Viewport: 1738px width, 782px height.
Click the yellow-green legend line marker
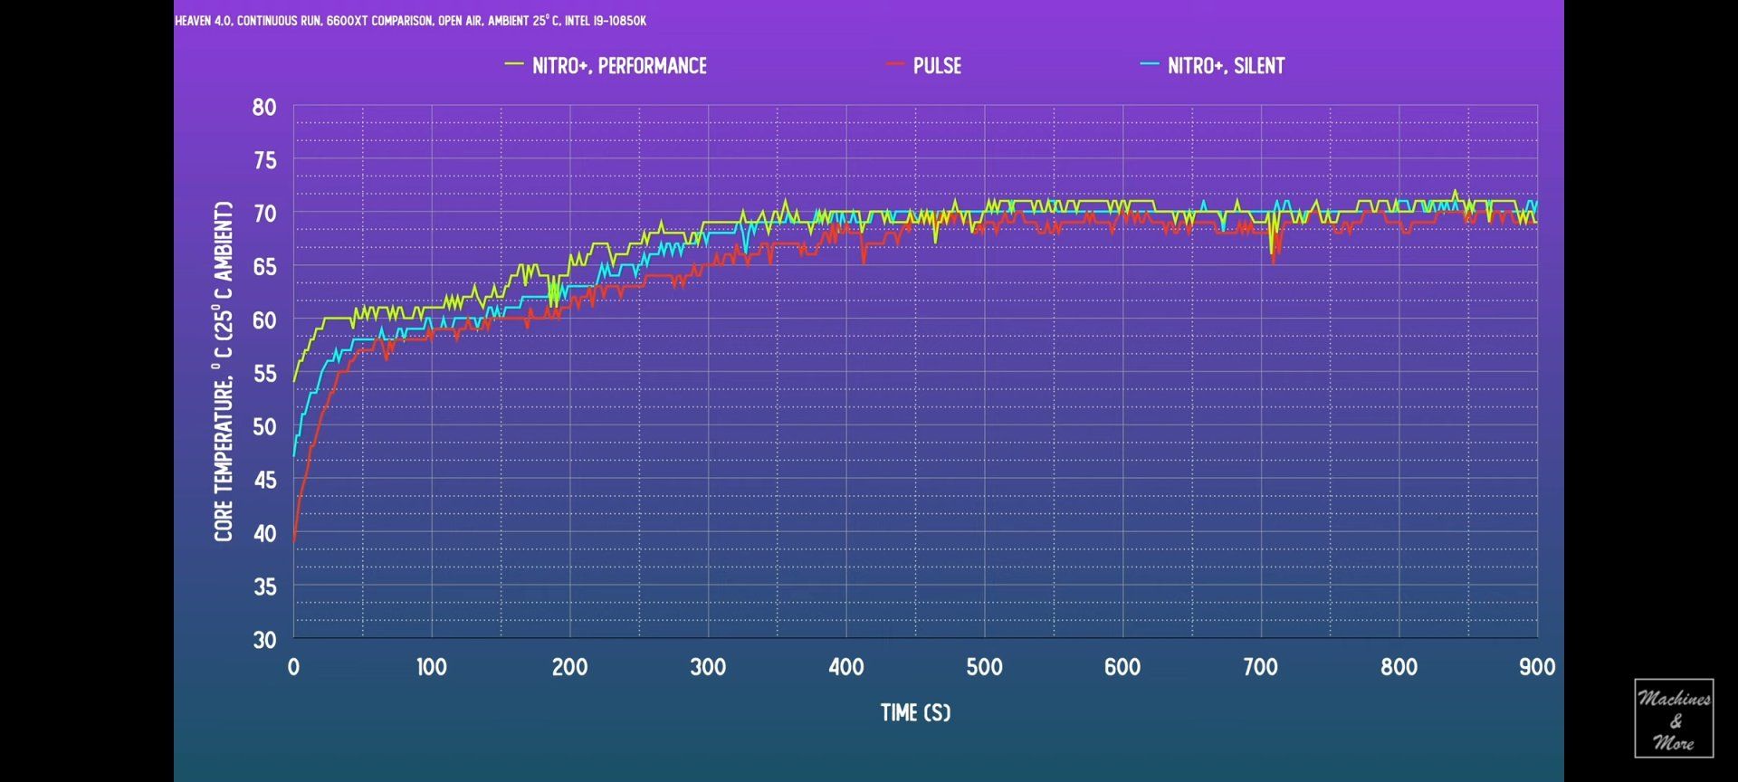point(514,64)
